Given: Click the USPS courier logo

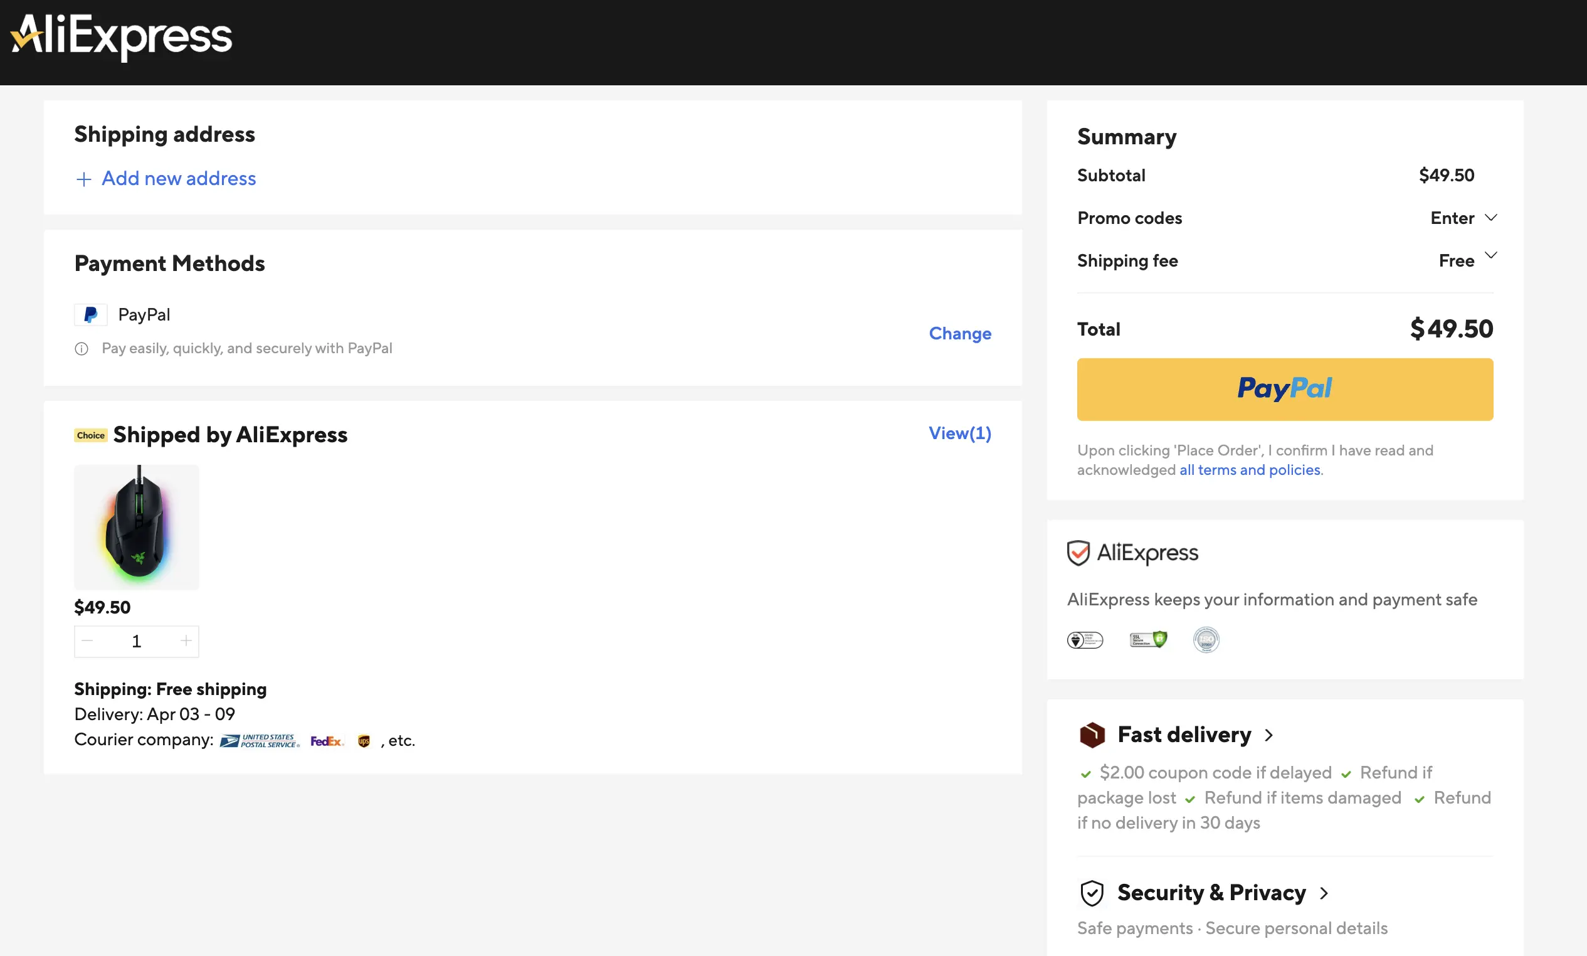Looking at the screenshot, I should pos(260,741).
